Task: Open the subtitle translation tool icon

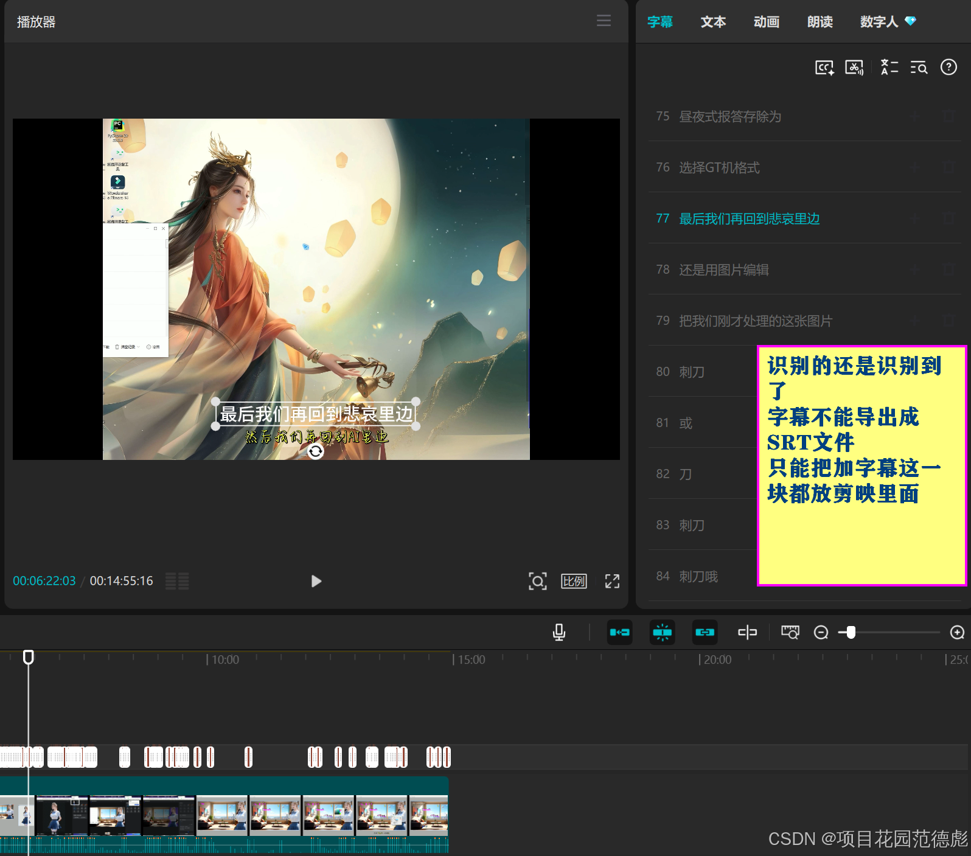Action: 889,68
